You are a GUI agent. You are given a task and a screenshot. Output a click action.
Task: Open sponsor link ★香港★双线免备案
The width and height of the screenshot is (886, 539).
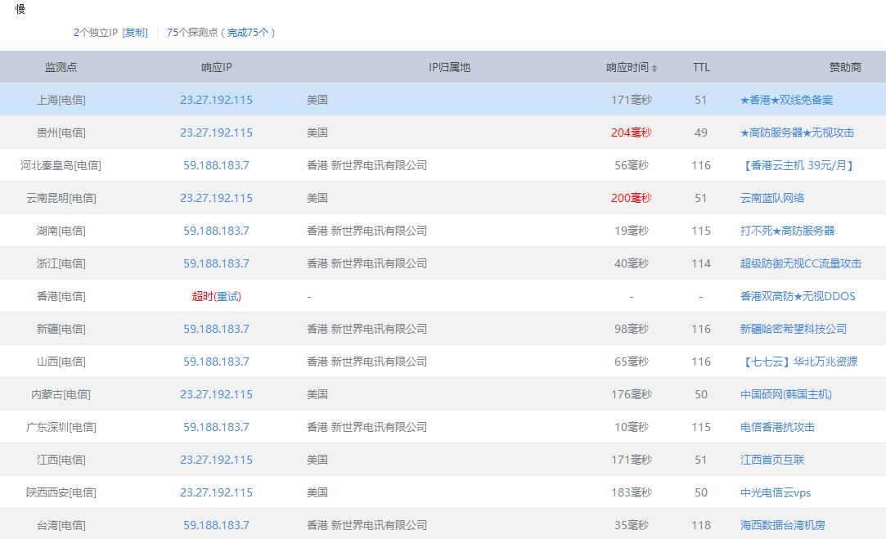[x=786, y=100]
